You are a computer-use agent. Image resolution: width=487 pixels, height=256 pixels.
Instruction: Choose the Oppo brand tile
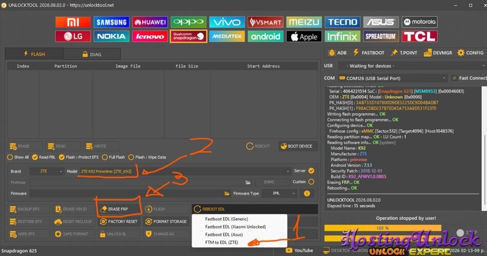(188, 22)
